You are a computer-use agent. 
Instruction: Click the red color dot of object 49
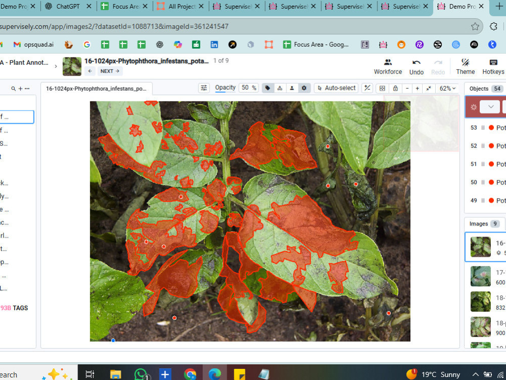click(491, 200)
